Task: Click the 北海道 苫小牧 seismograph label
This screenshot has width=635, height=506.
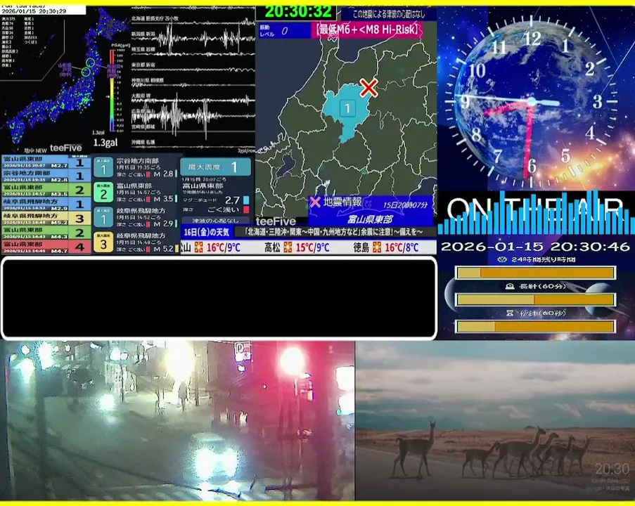Action: pos(155,18)
